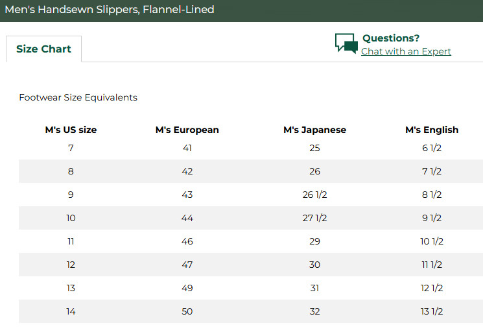
Task: Click the M's English column header
Action: click(x=432, y=130)
